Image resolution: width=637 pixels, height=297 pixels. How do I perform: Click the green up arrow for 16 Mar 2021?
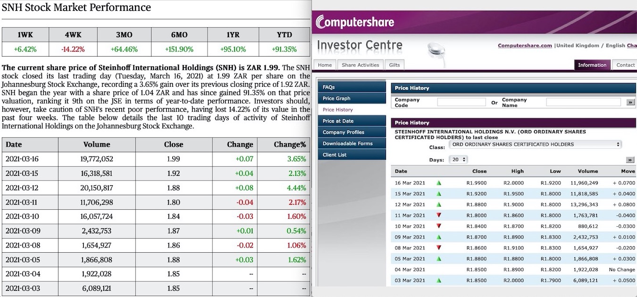click(x=439, y=183)
